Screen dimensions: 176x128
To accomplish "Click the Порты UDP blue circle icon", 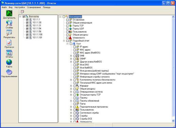I will click(x=70, y=29).
